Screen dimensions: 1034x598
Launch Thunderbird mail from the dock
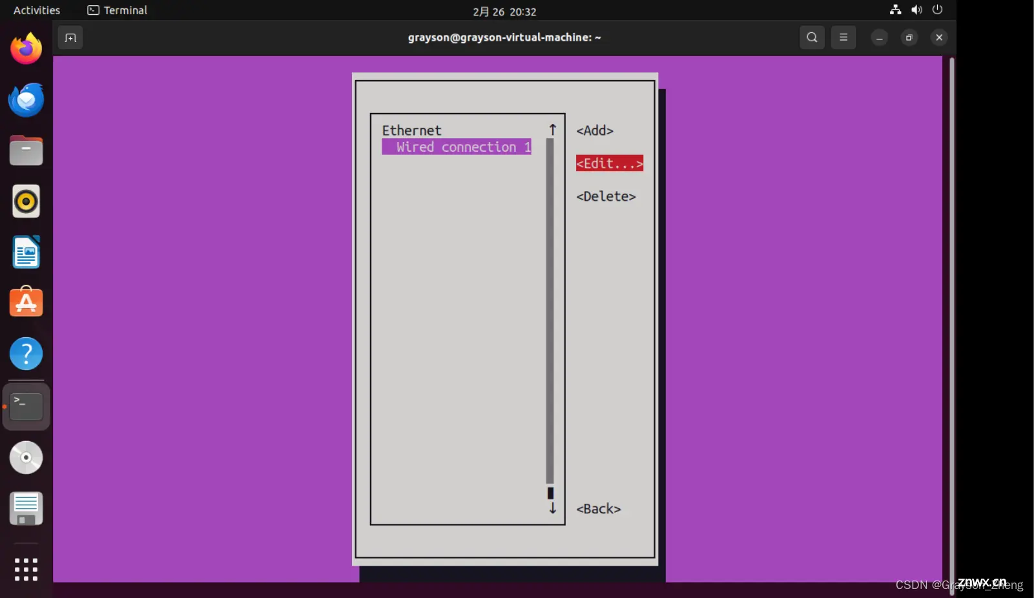coord(26,99)
